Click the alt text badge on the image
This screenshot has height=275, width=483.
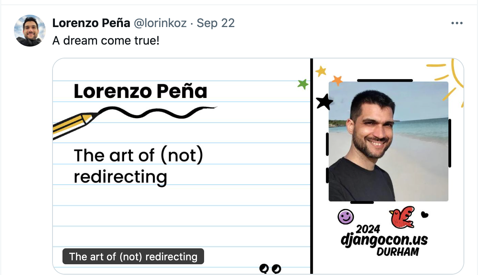coord(133,257)
